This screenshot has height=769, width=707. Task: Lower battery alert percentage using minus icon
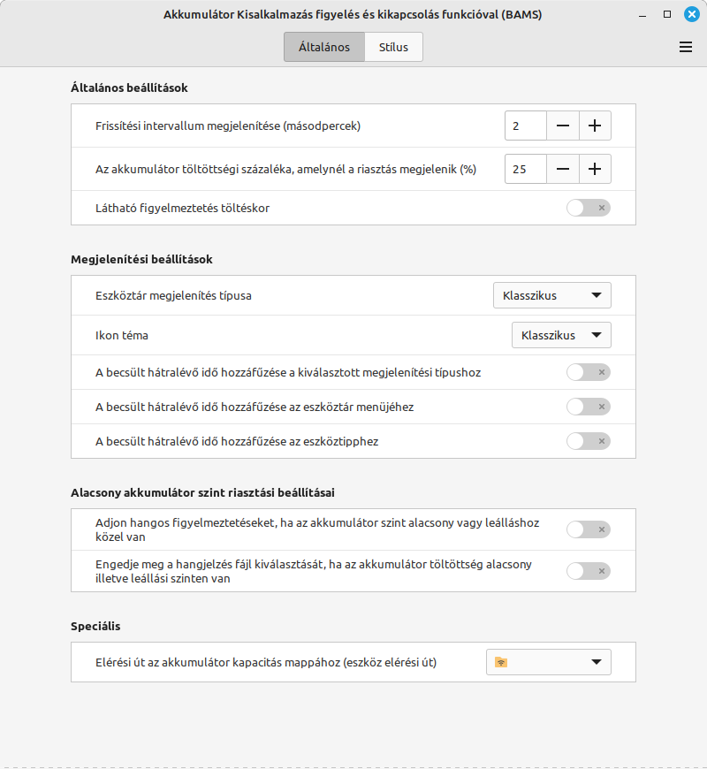click(x=562, y=169)
